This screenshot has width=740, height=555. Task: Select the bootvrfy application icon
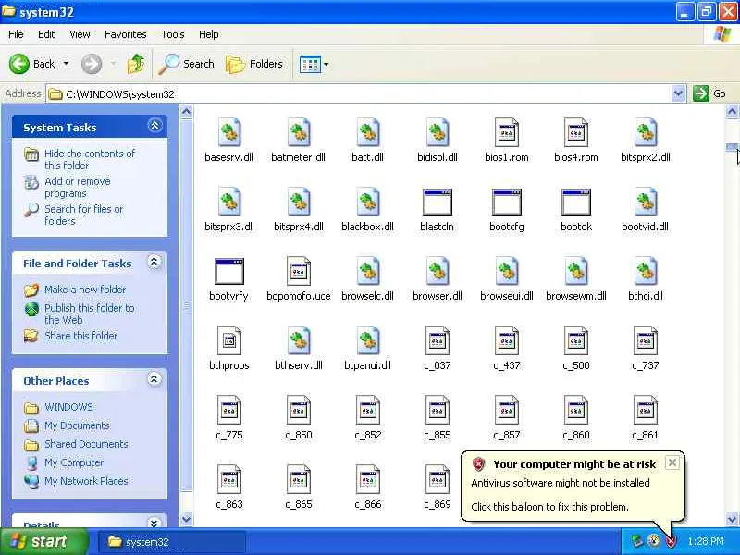(229, 271)
